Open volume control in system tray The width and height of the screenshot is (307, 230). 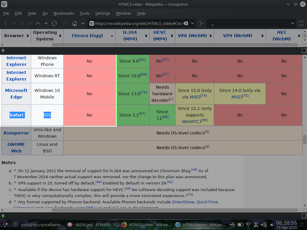pos(264,224)
